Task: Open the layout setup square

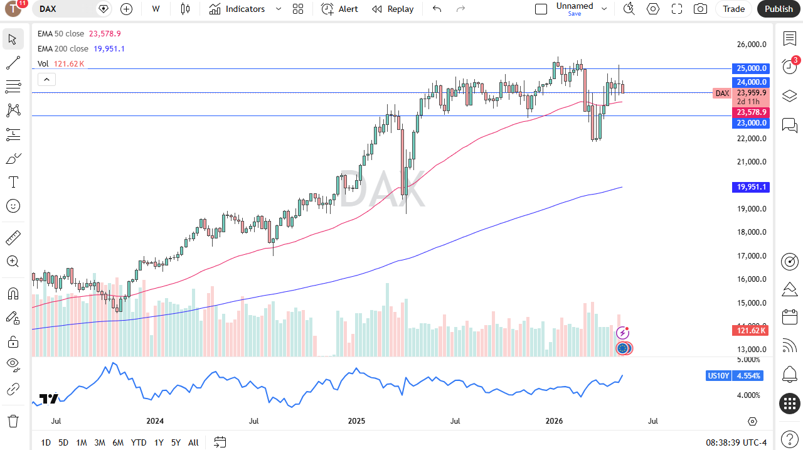Action: click(541, 9)
